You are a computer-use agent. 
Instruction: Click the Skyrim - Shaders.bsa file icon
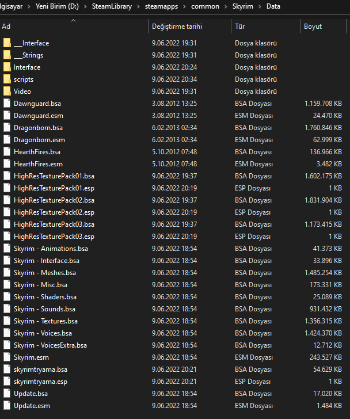(x=7, y=296)
